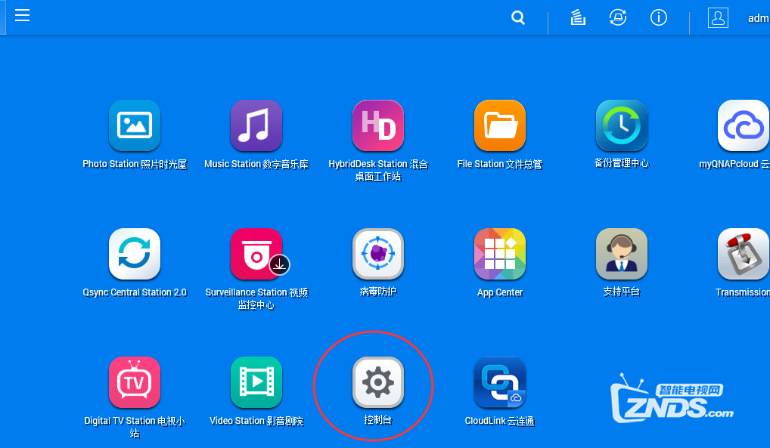Viewport: 770px width, 448px height.
Task: Click the CloudLink 云连通 text label
Action: click(x=500, y=421)
